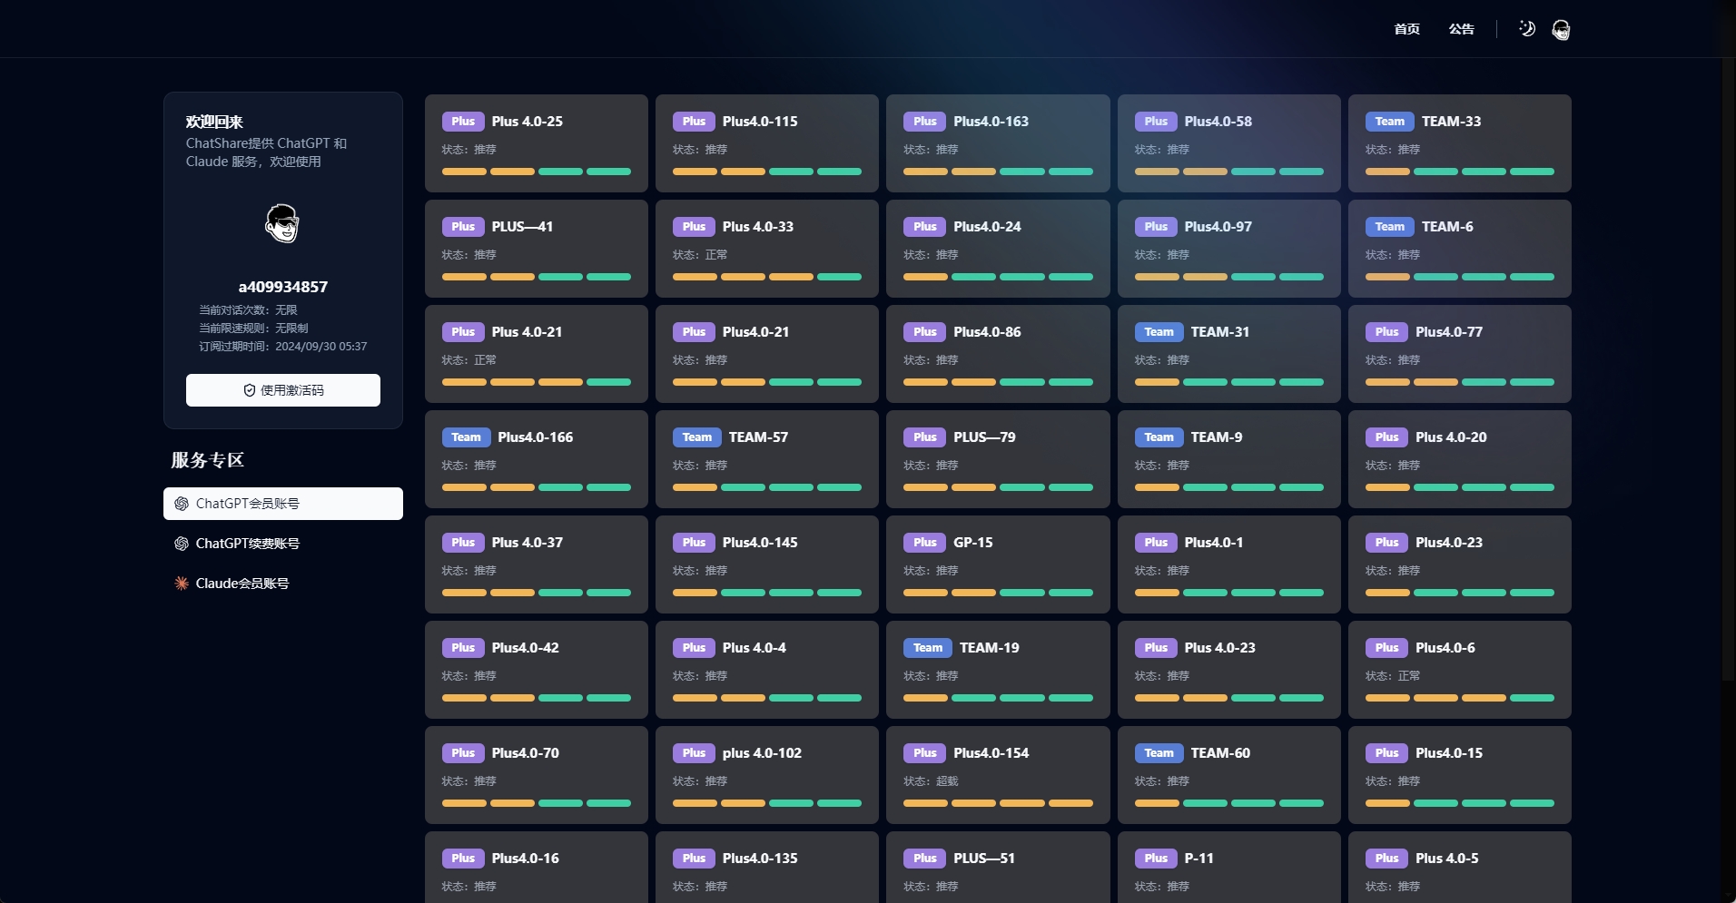Go to 首页 in the top navigation
Screen dimensions: 1736x903
pos(1406,29)
